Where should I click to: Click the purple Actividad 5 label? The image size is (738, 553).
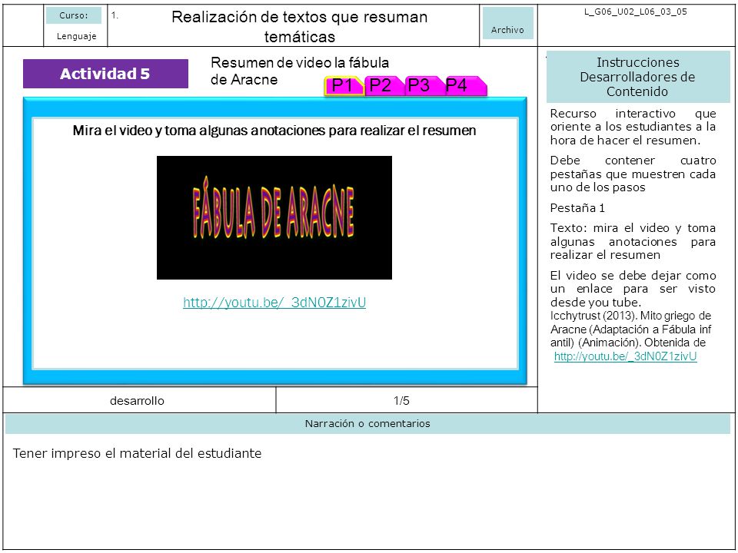(105, 74)
